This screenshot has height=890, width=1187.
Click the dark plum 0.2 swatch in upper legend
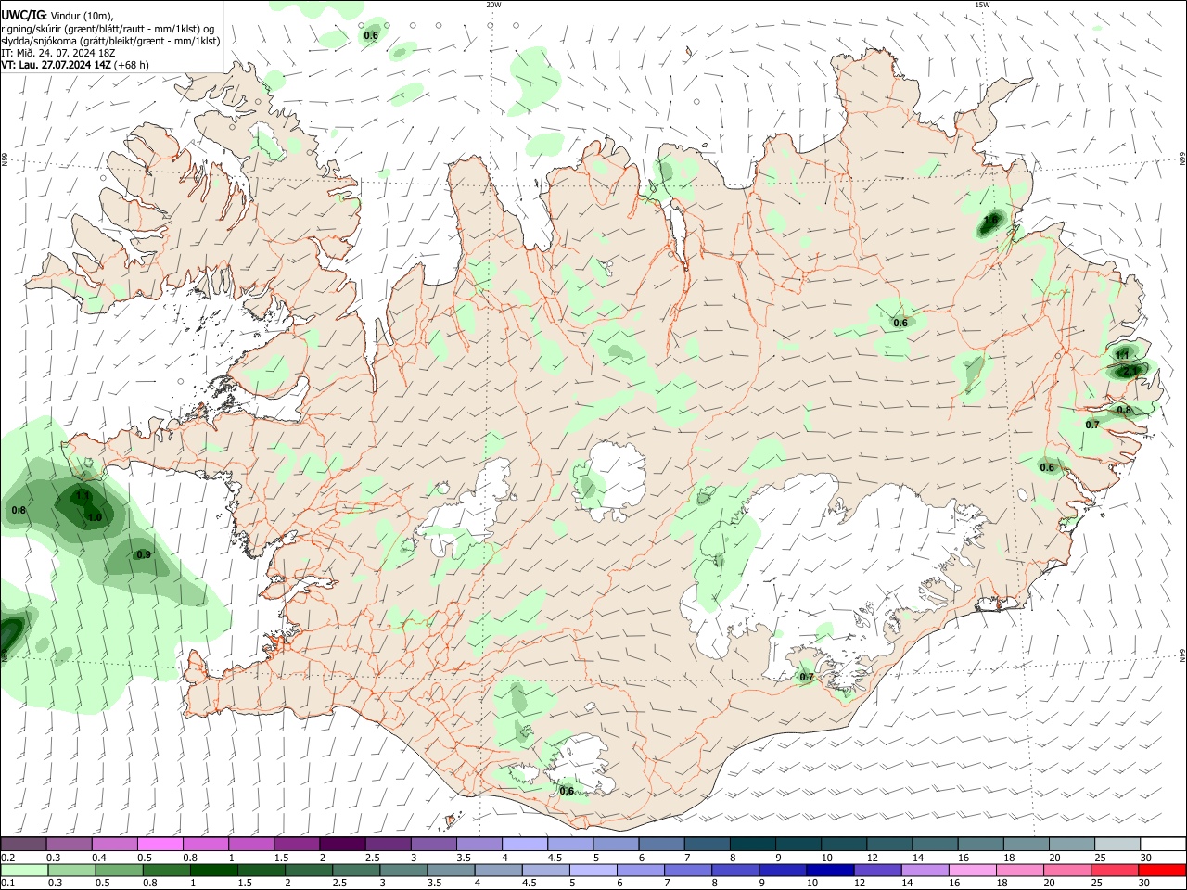coord(23,844)
